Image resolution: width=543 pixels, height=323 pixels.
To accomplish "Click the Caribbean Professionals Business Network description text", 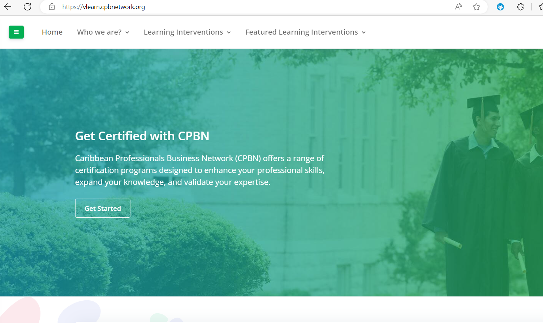I will (199, 170).
